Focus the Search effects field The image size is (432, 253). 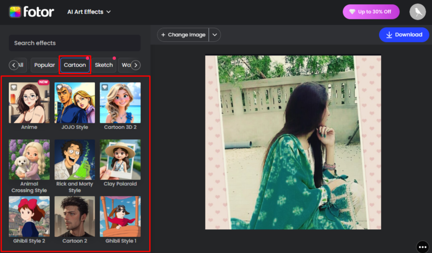point(75,43)
